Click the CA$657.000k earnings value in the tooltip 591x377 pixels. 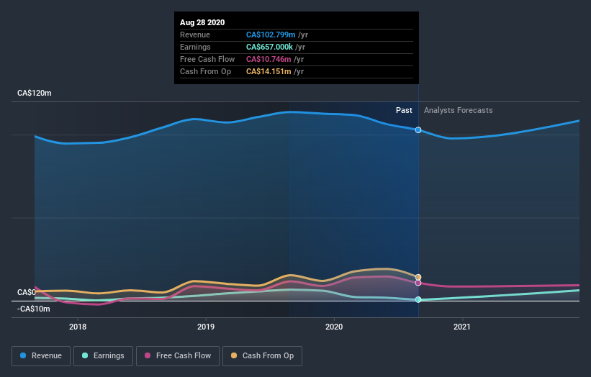269,47
